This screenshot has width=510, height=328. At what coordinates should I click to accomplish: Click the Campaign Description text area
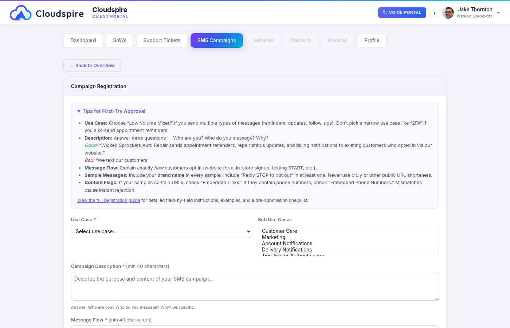point(255,286)
